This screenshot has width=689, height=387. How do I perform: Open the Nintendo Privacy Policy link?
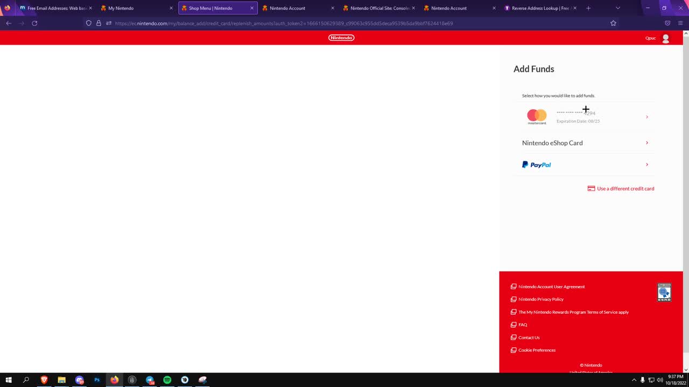coord(540,299)
